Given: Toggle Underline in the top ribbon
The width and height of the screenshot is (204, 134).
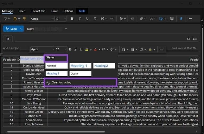Looking at the screenshot, I should coord(87,19).
